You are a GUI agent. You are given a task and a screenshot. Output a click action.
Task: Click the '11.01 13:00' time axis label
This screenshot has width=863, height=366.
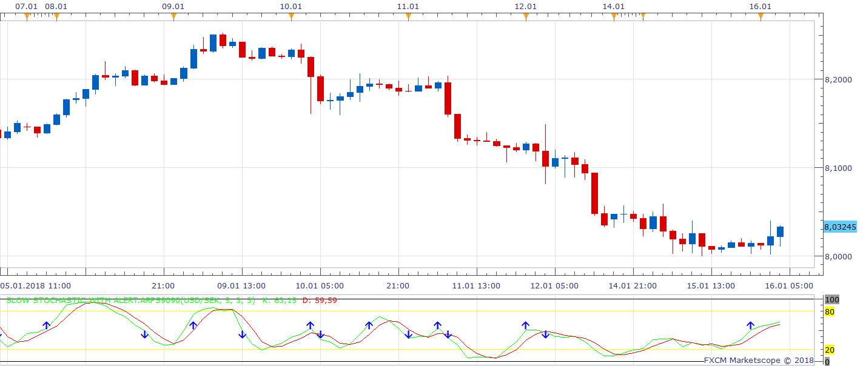coord(477,285)
